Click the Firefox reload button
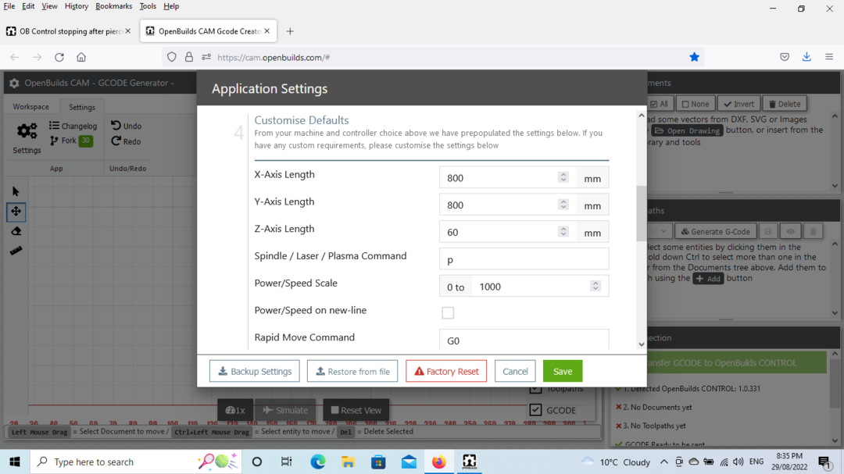 pos(59,57)
